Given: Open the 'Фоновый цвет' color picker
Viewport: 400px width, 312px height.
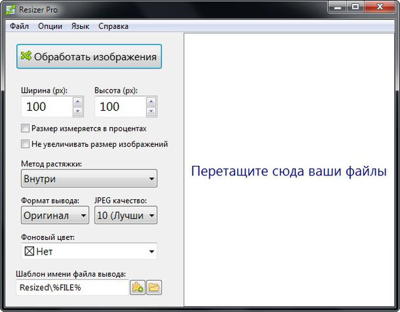Looking at the screenshot, I should tap(89, 251).
